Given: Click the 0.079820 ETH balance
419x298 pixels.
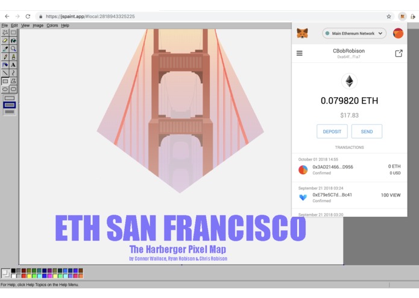Looking at the screenshot, I should pyautogui.click(x=349, y=101).
